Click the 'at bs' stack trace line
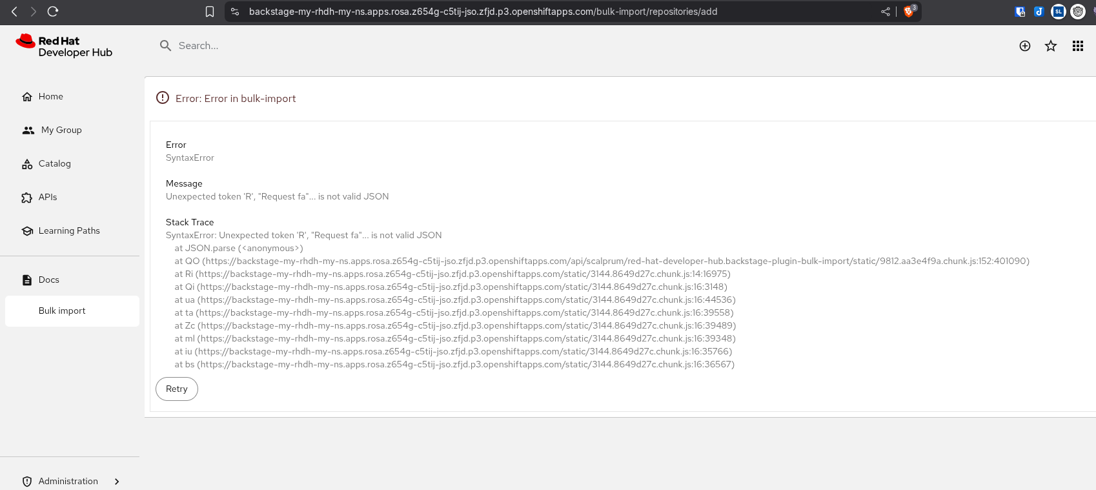The width and height of the screenshot is (1096, 490). point(454,364)
